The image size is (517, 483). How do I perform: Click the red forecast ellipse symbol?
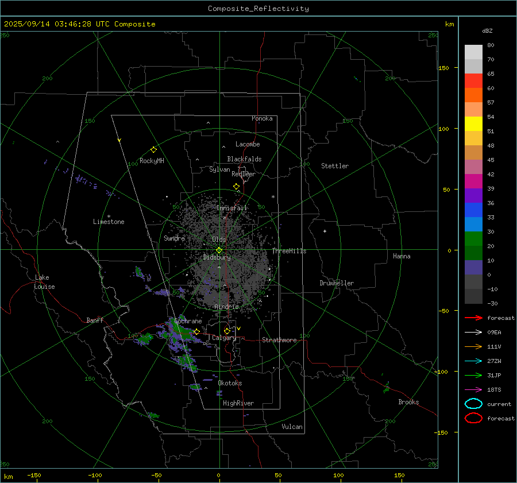(x=473, y=418)
